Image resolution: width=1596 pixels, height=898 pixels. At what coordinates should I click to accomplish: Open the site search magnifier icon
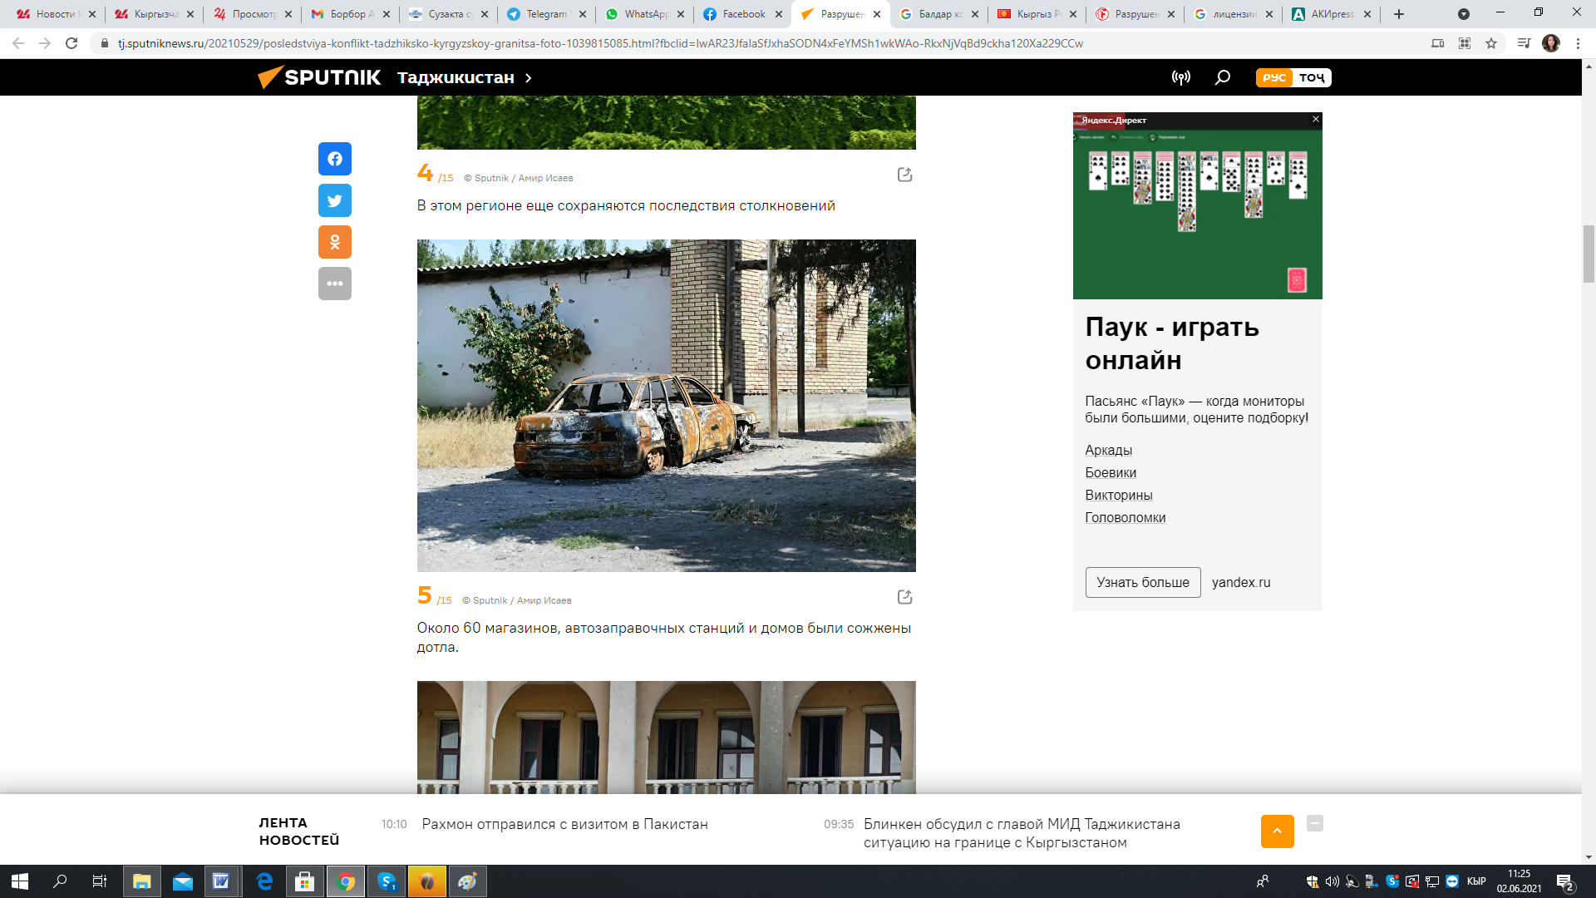click(x=1222, y=77)
